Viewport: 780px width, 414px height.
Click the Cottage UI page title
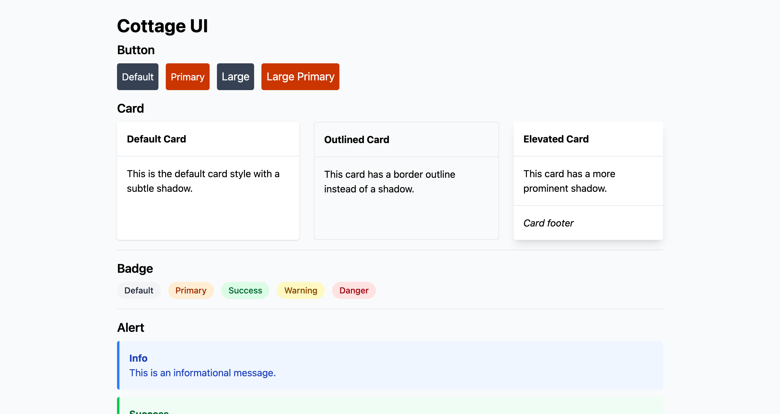click(162, 26)
